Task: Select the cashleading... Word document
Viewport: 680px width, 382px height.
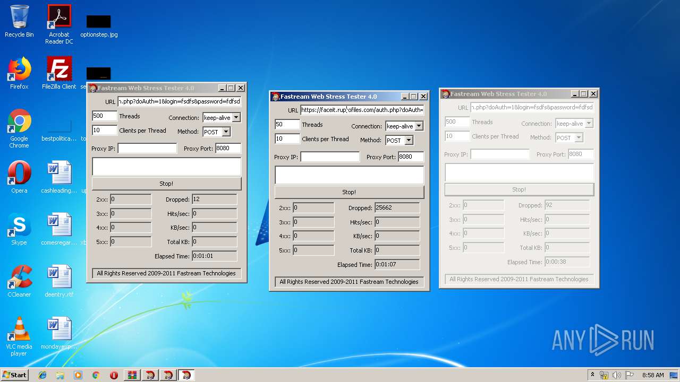Action: tap(59, 177)
